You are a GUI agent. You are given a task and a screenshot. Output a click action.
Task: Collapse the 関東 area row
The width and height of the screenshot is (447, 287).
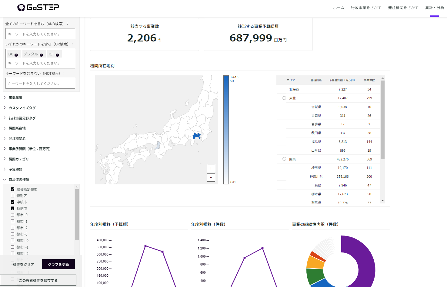(284, 159)
